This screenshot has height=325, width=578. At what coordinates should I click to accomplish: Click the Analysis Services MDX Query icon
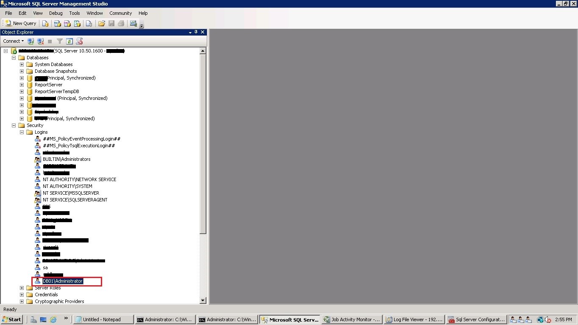(x=58, y=23)
